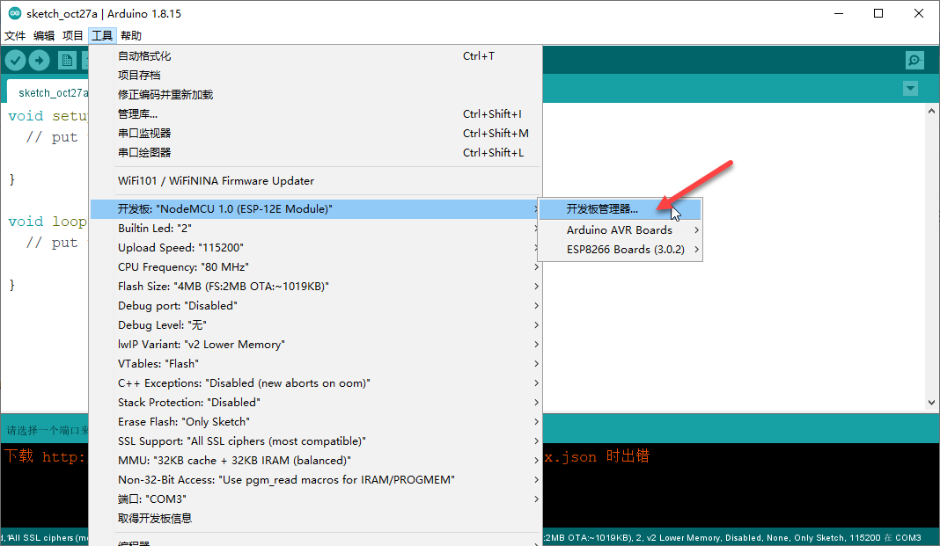This screenshot has width=940, height=546.
Task: Open the 项目 menu
Action: (x=72, y=35)
